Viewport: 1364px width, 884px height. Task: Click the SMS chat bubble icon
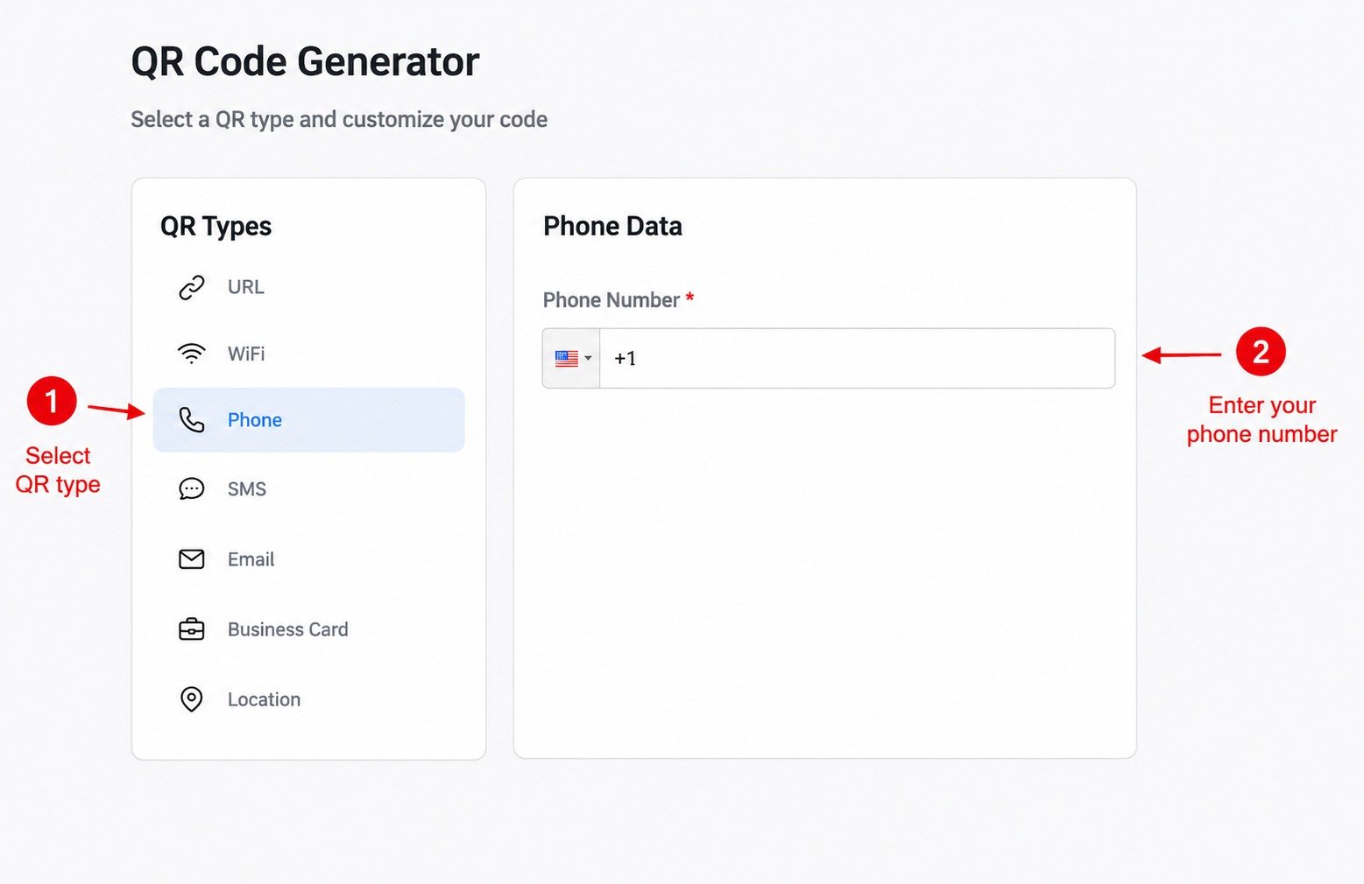coord(192,488)
